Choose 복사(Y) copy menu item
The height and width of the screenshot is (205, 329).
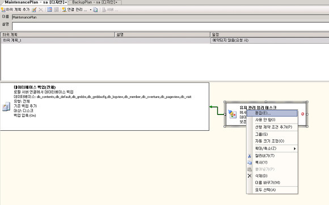point(272,163)
